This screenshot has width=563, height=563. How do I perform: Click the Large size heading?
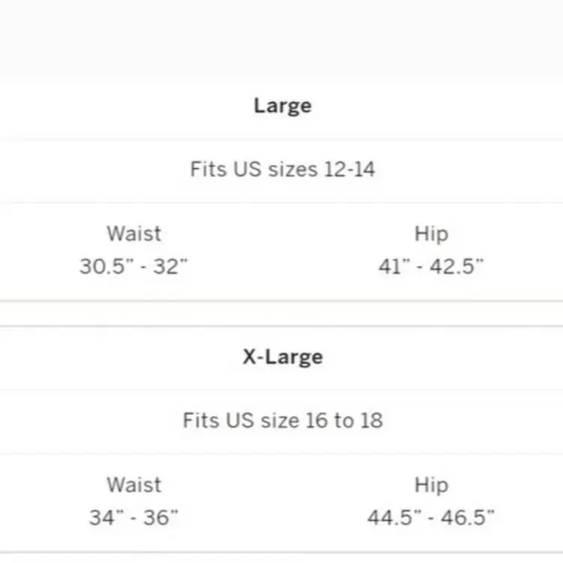pos(282,106)
